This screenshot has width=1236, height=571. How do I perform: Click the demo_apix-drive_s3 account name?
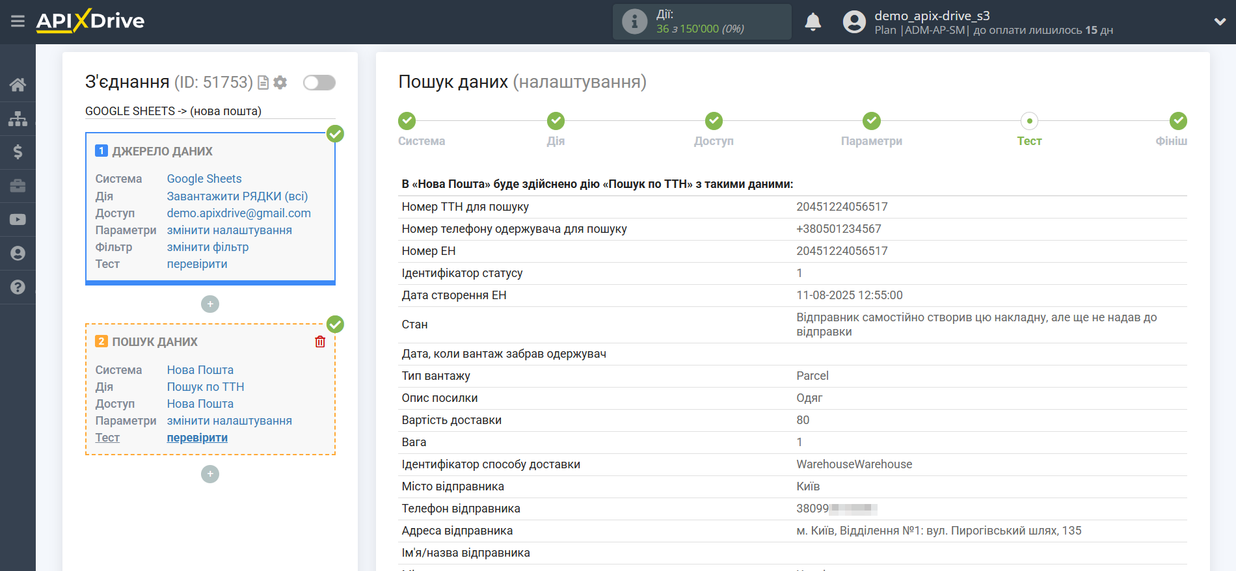coord(932,16)
